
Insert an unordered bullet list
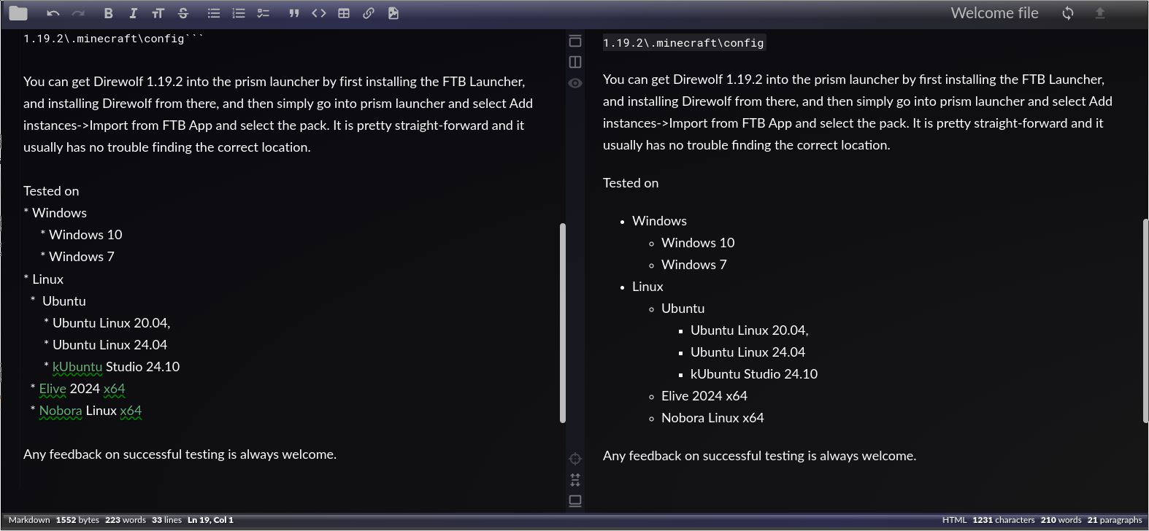coord(213,13)
